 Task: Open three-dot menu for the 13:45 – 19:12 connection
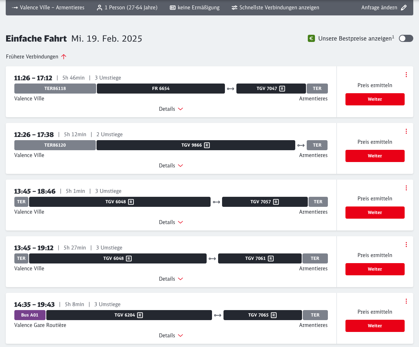click(x=406, y=244)
